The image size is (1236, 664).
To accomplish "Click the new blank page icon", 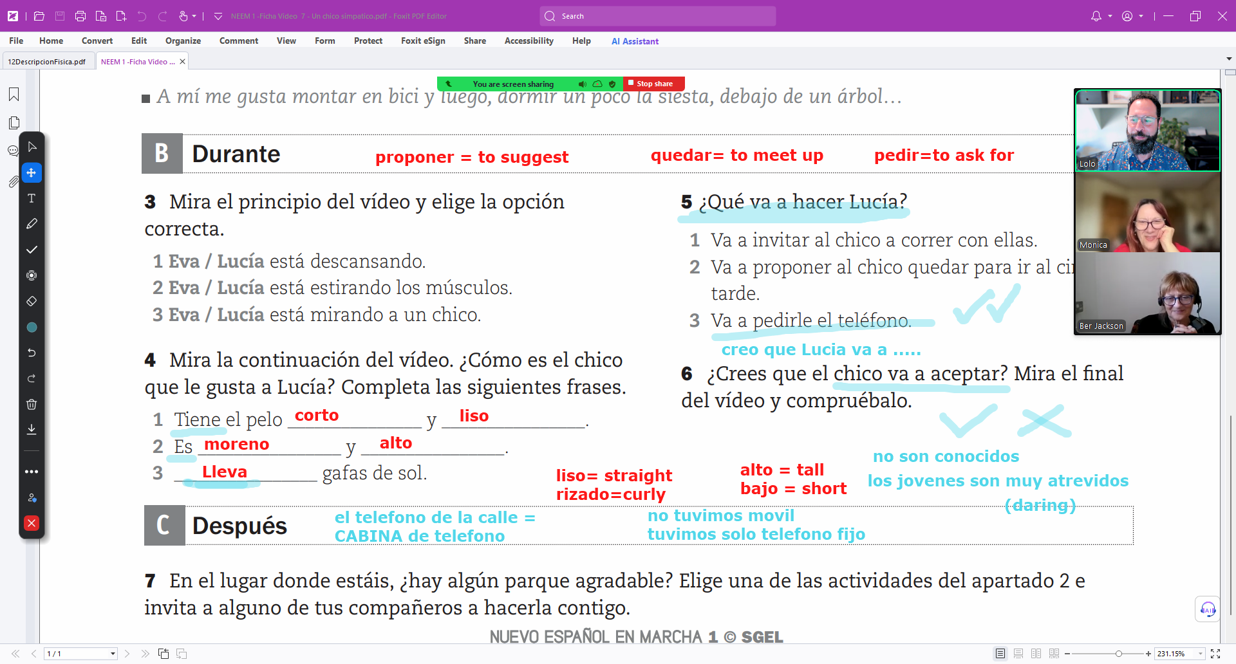I will [x=121, y=16].
